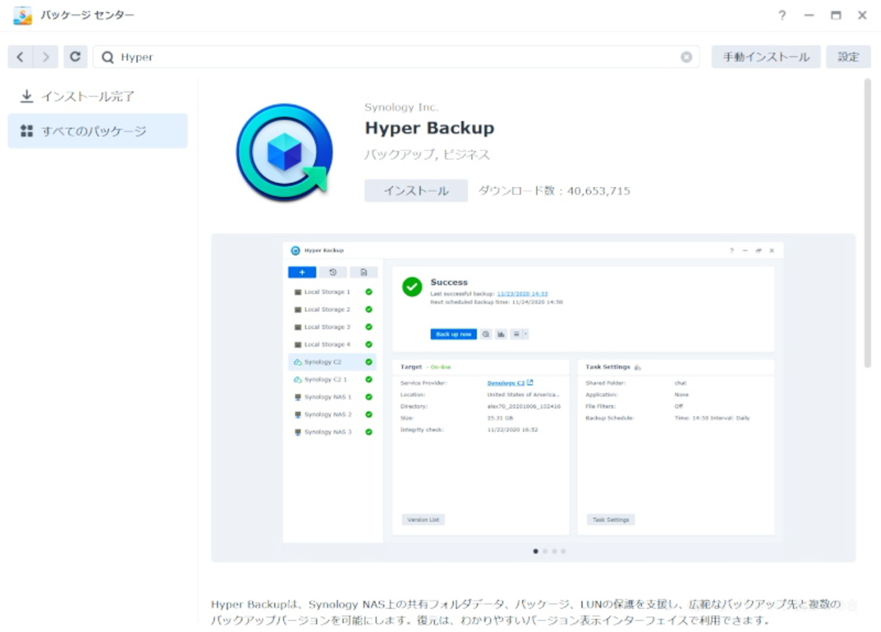Click the back navigation arrow
Screen dimensions: 881x632
[x=20, y=57]
